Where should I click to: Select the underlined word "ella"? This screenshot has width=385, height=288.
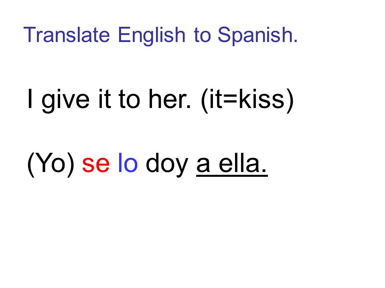click(239, 163)
